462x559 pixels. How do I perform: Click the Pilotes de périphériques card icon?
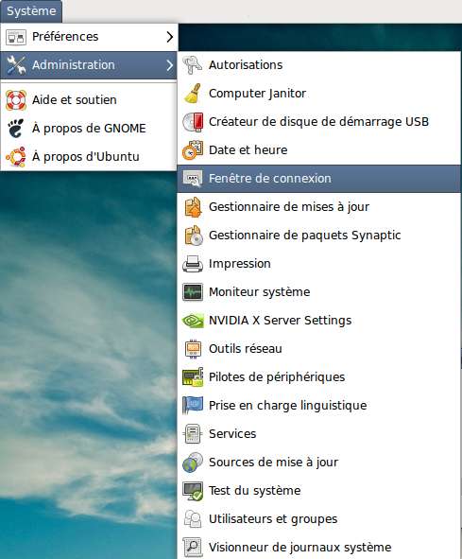(193, 377)
